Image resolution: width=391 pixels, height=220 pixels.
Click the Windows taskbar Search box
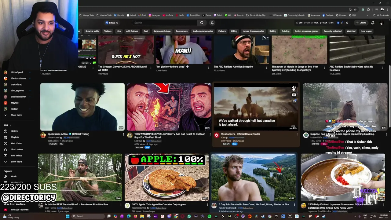[88, 216]
